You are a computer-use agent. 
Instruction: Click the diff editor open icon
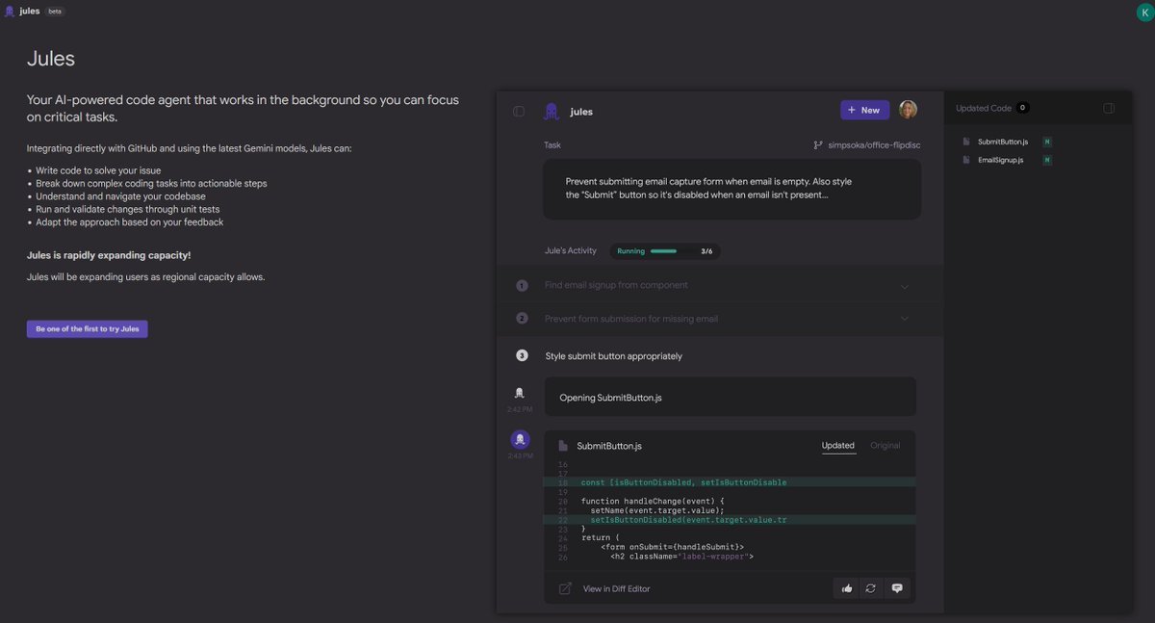click(x=565, y=588)
